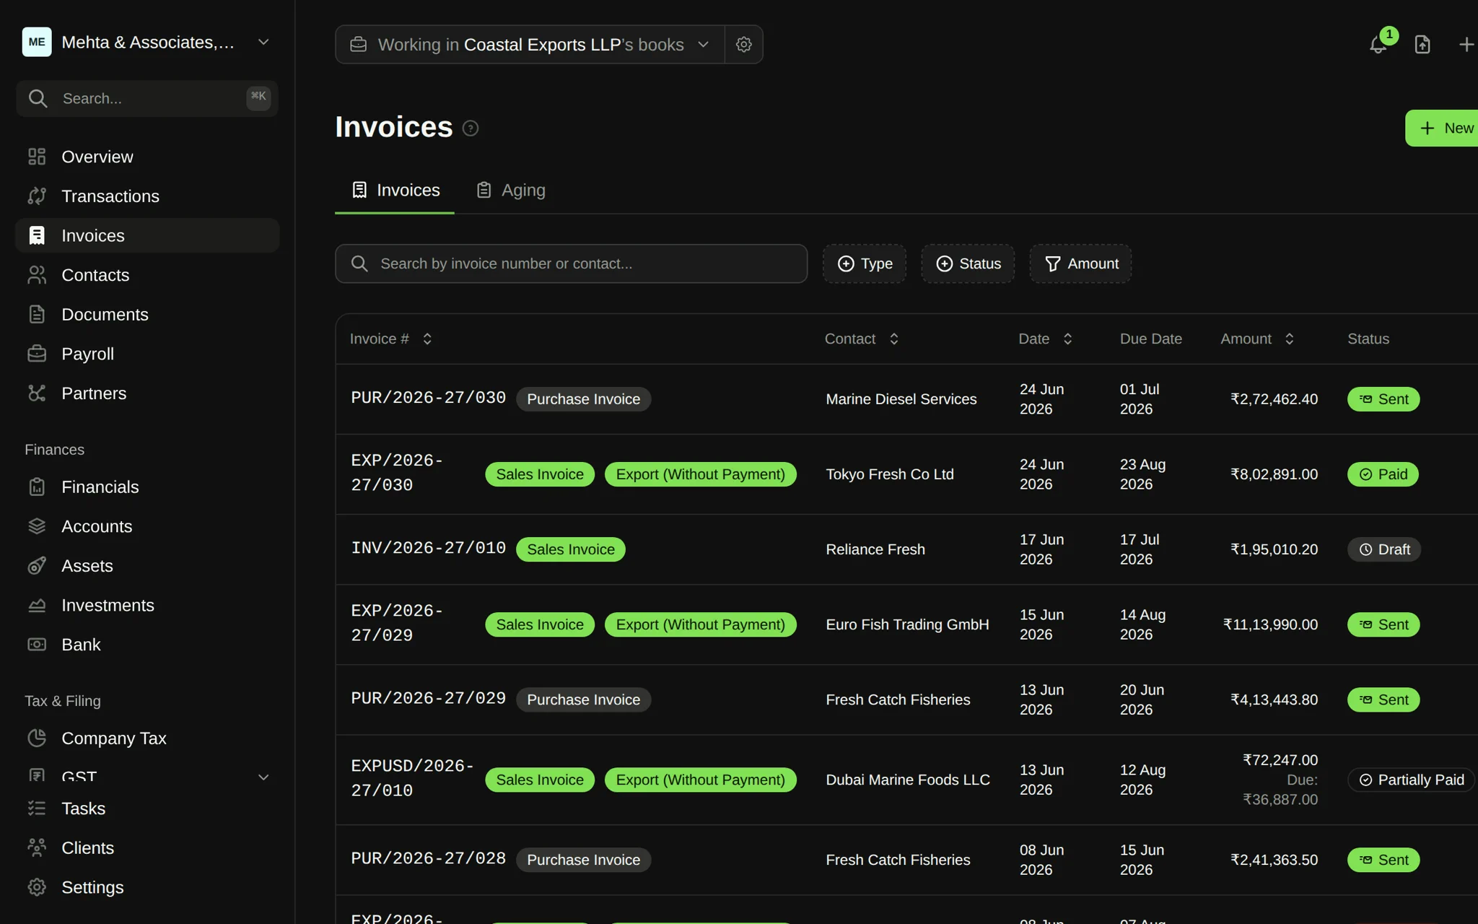Open invoice PUR/2026-27/028
The height and width of the screenshot is (924, 1478).
(x=428, y=858)
